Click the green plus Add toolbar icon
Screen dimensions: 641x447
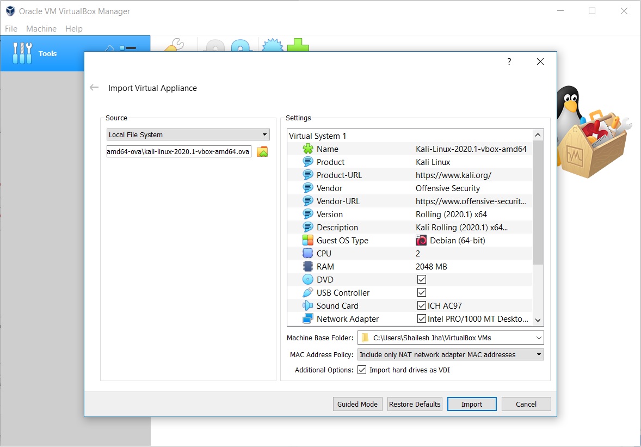click(298, 45)
